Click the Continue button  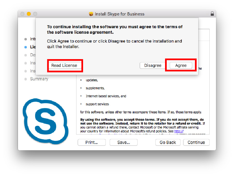point(196,142)
